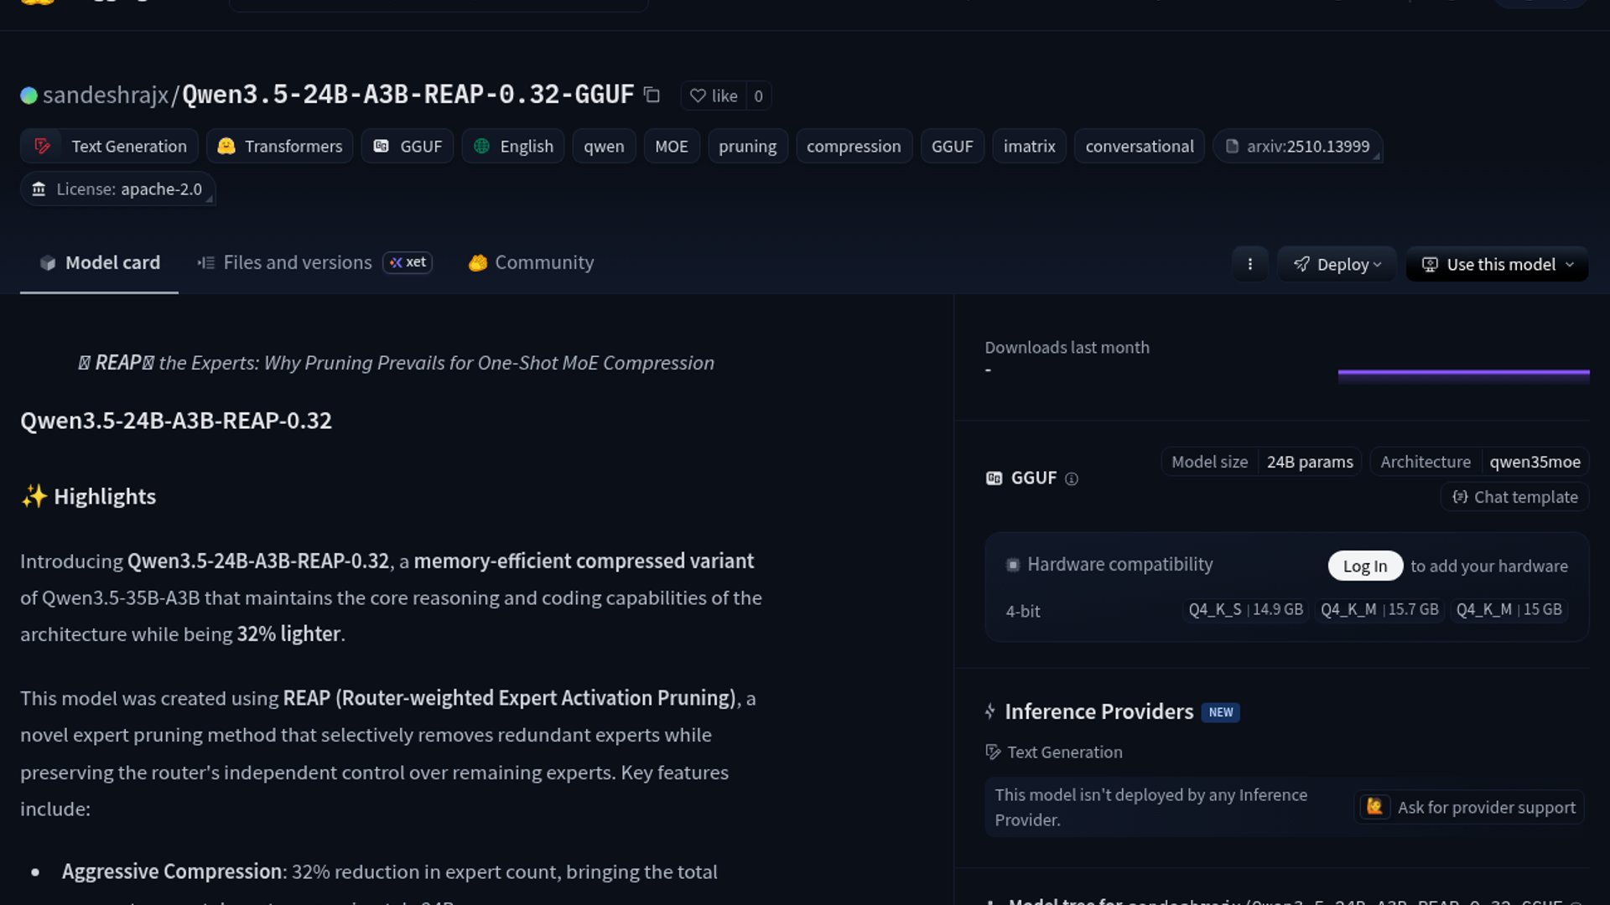
Task: Click the English language tag
Action: pos(513,146)
